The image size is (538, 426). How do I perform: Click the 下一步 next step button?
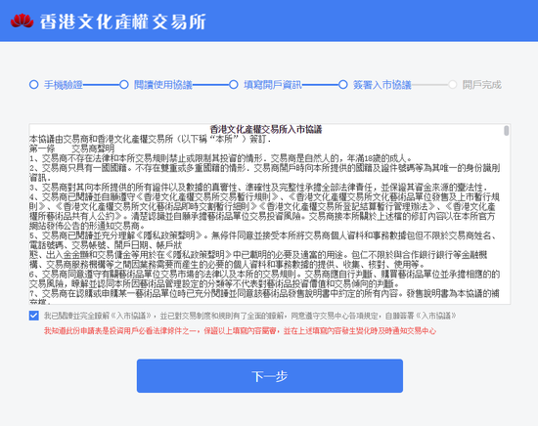(x=270, y=376)
